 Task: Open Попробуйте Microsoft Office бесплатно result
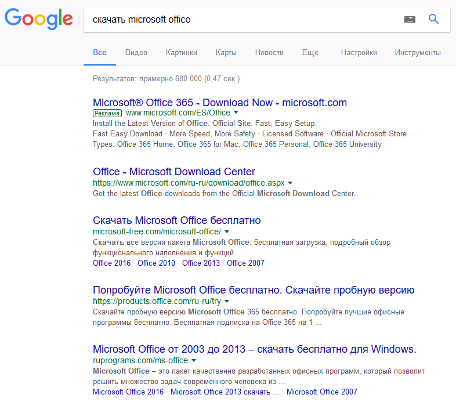pyautogui.click(x=254, y=290)
